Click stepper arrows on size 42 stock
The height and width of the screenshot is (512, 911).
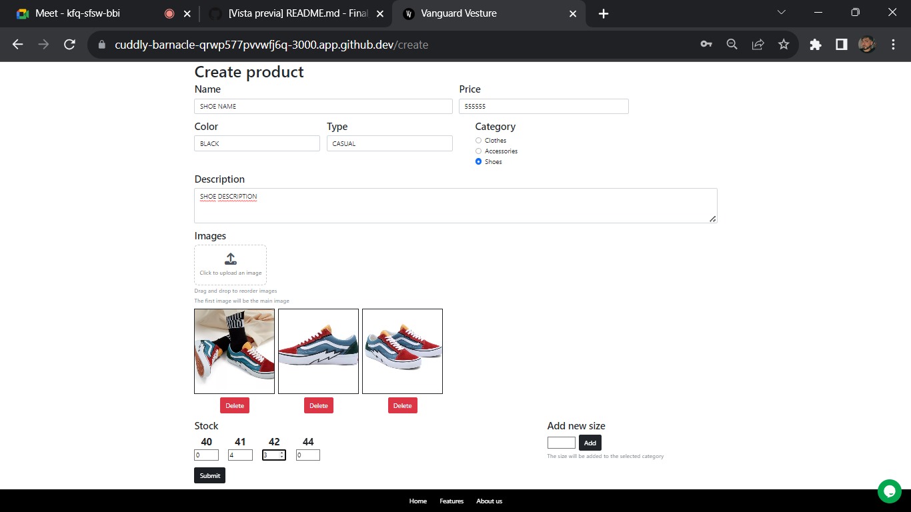(x=282, y=455)
